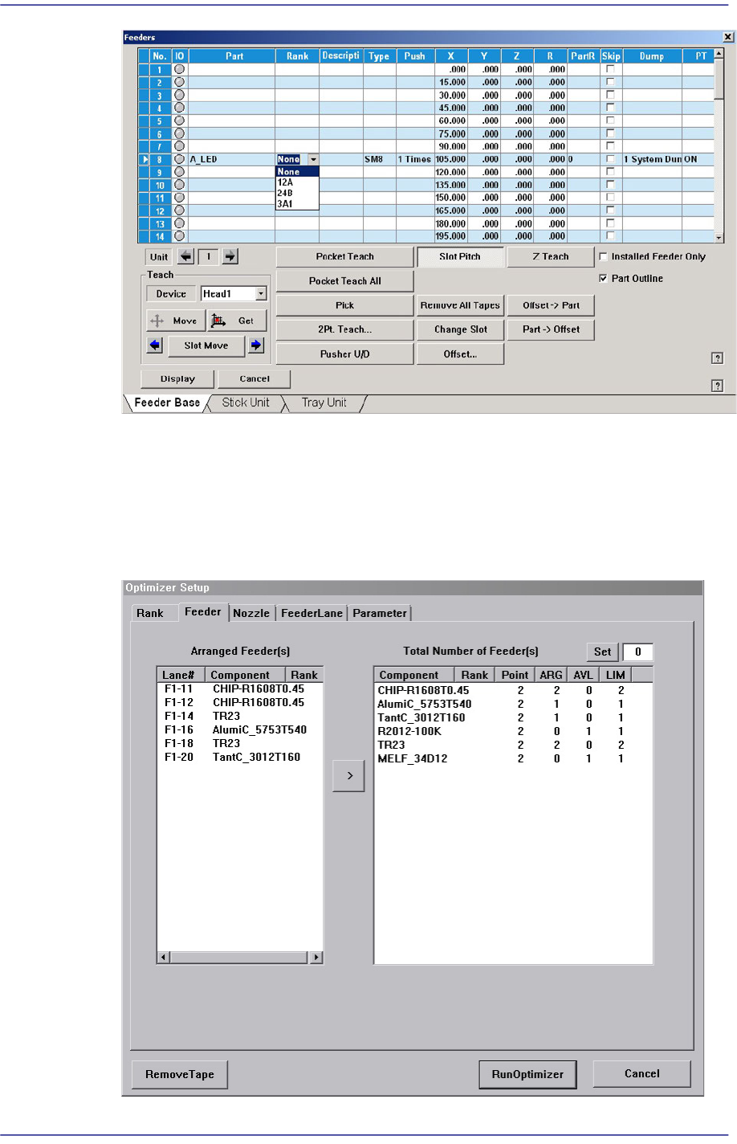The image size is (737, 1144).
Task: Click the IO circle indicator for feeder 1
Action: [180, 69]
